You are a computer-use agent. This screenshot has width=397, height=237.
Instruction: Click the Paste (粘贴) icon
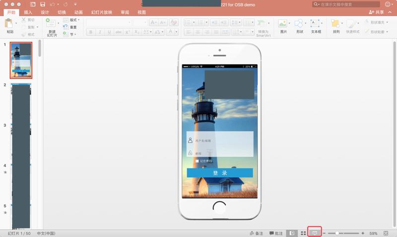point(9,24)
